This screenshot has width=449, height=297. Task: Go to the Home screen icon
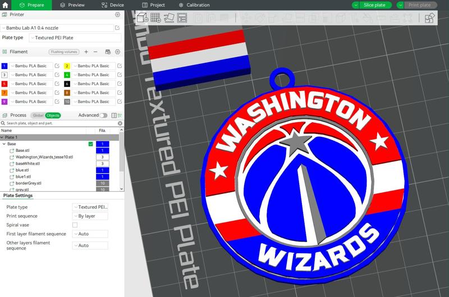[x=5, y=5]
